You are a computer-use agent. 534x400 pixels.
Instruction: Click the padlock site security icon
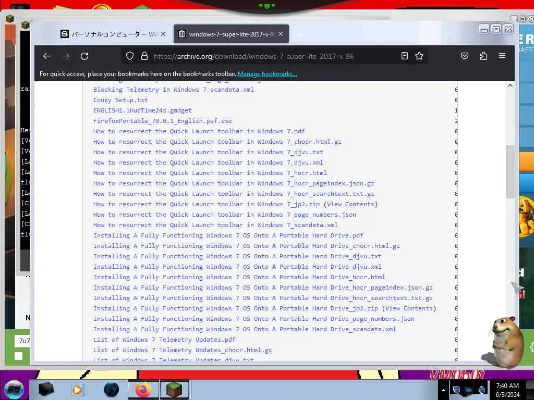[144, 56]
